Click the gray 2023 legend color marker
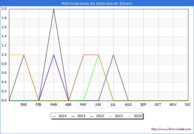 (x=73, y=116)
